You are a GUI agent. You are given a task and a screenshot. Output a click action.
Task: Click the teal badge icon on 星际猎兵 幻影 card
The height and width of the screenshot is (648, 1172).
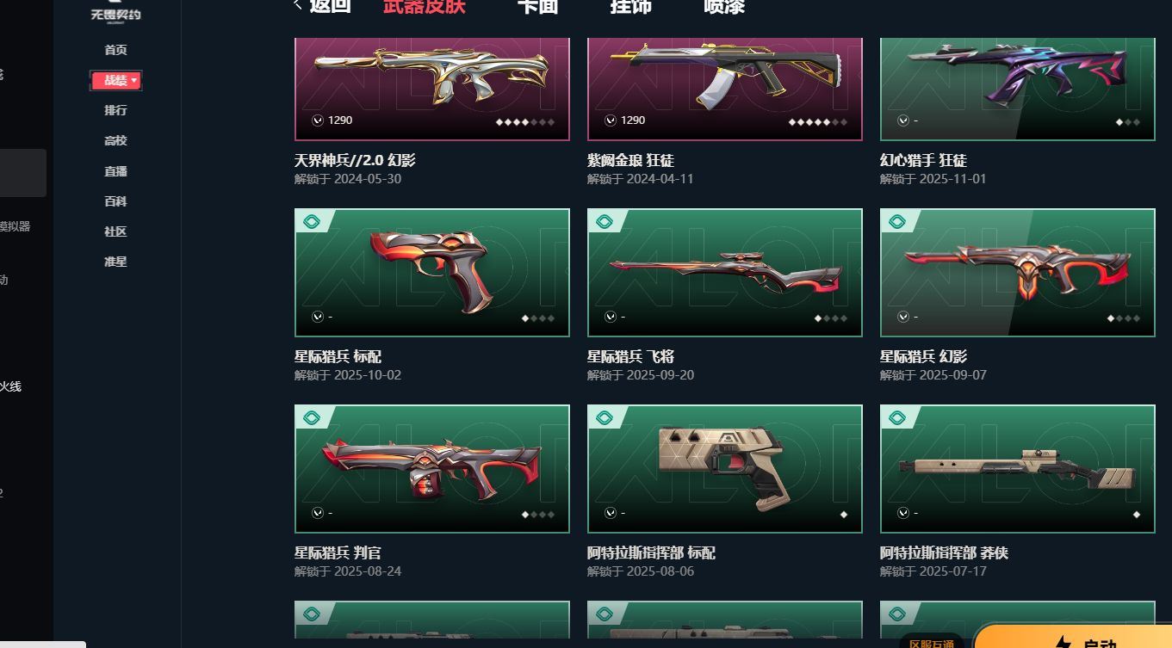[x=897, y=222]
